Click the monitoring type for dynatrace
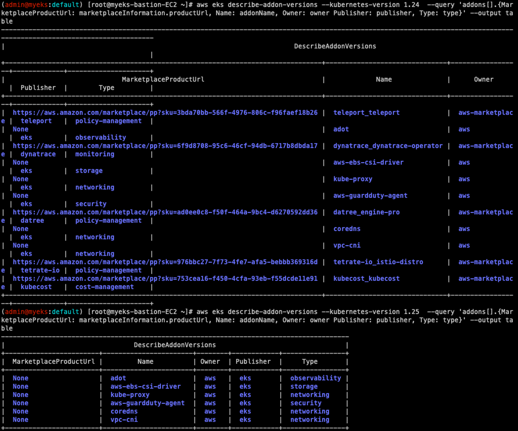 click(x=95, y=154)
